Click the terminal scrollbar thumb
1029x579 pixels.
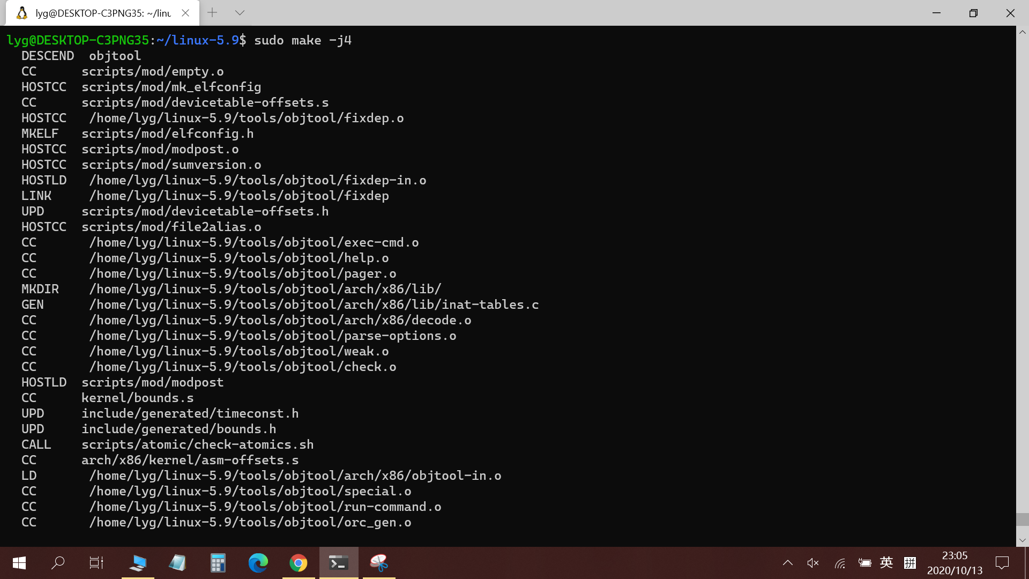click(1023, 519)
